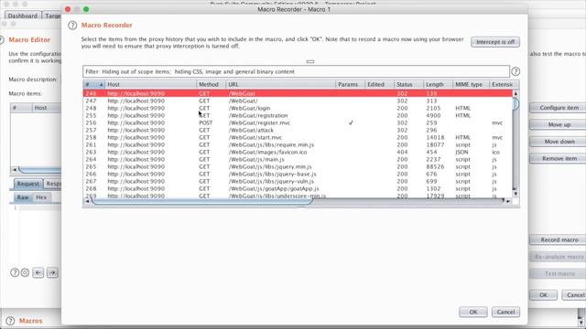This screenshot has height=329, width=586.
Task: Switch to Raw view tab
Action: (x=23, y=197)
